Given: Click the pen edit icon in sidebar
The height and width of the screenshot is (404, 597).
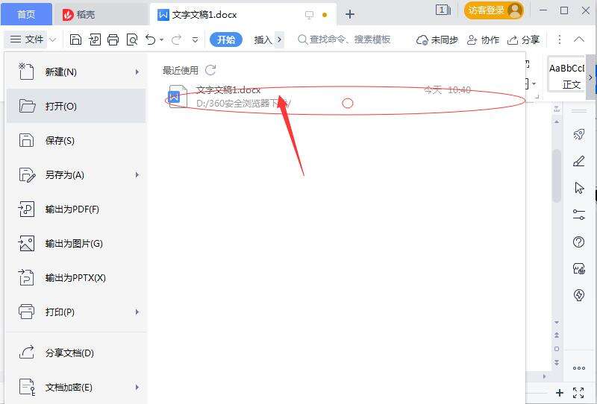Looking at the screenshot, I should pyautogui.click(x=579, y=161).
